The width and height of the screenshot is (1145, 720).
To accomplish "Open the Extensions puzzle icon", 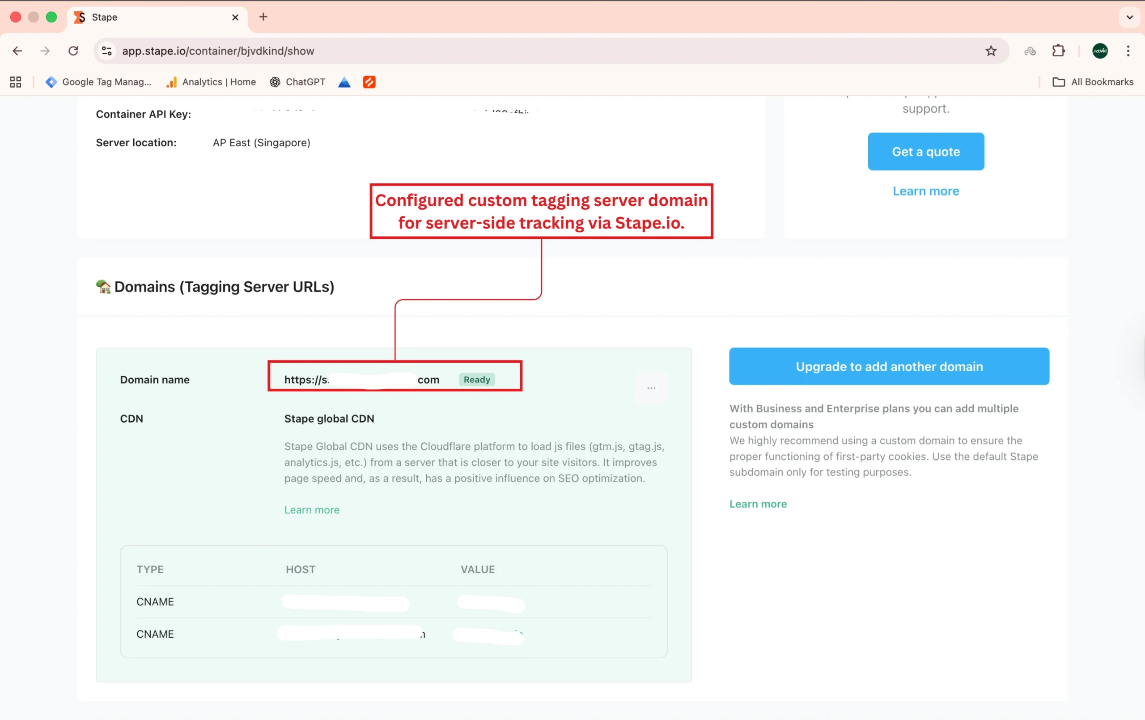I will click(1059, 51).
